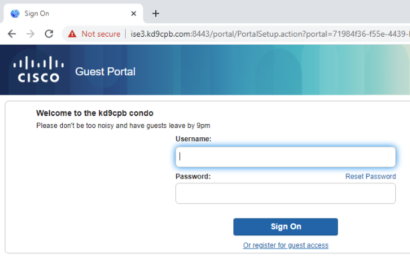Screen dimensions: 410x256
Task: Click the Welcome to the kd9cpb condo heading
Action: pyautogui.click(x=95, y=113)
